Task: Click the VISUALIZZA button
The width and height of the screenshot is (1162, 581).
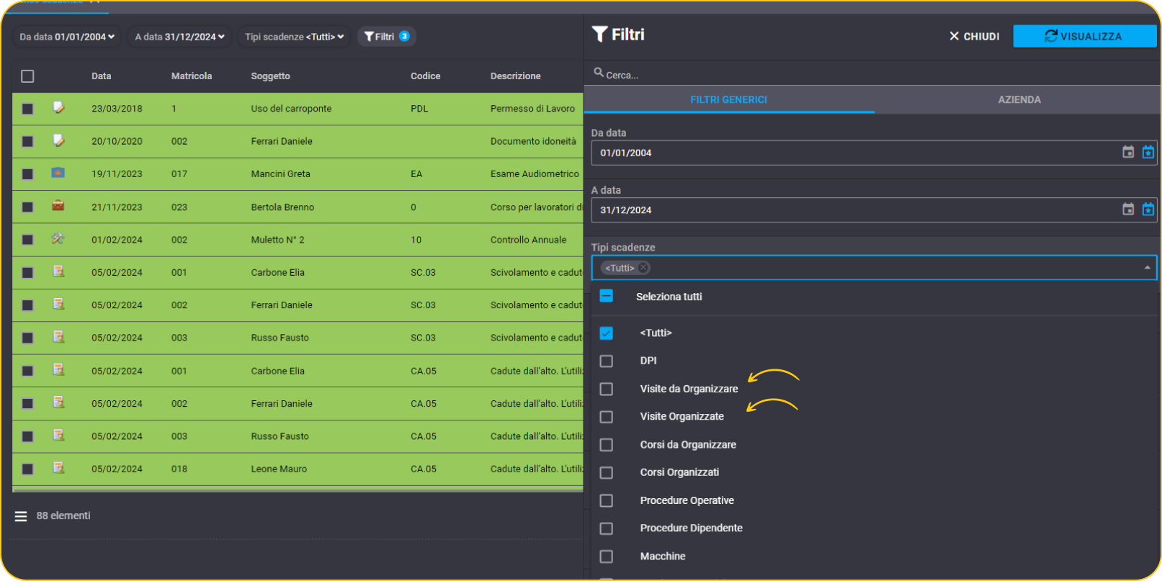Action: pos(1084,36)
